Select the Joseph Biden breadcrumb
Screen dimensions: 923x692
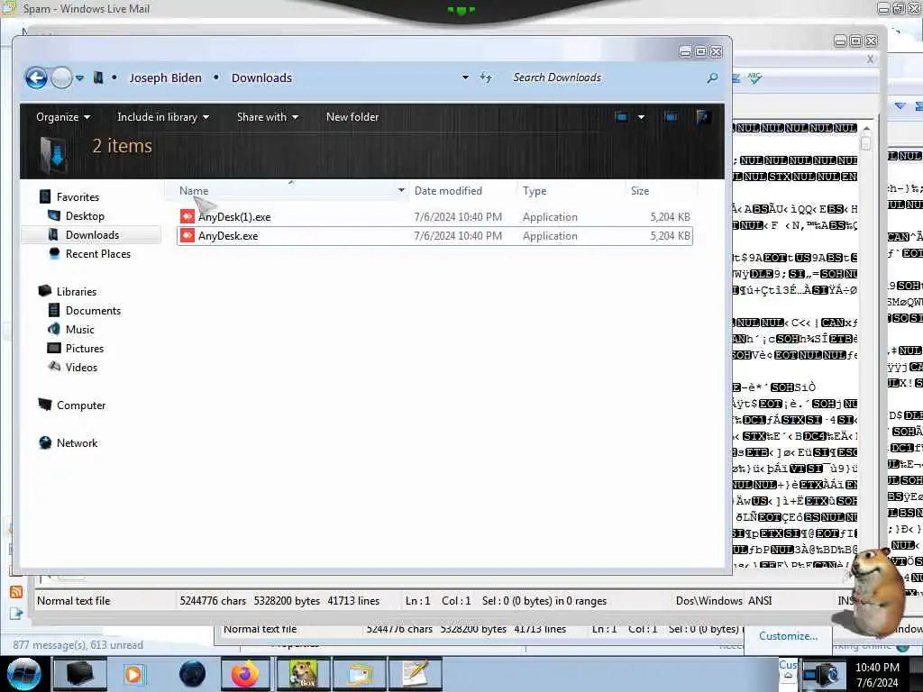[x=166, y=77]
